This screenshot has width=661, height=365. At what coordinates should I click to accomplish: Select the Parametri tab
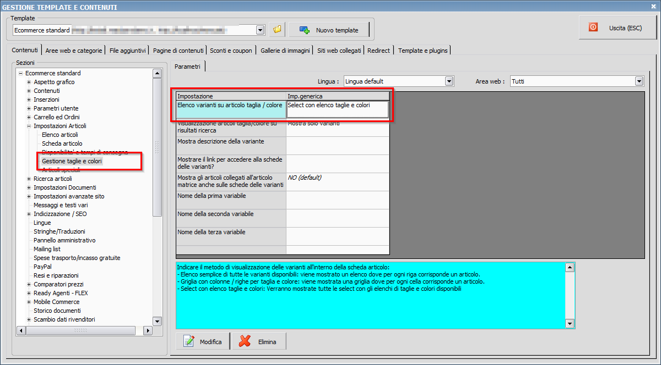click(187, 67)
